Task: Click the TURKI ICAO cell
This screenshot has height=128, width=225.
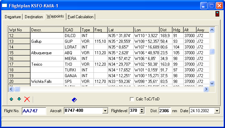Action: click(x=72, y=70)
